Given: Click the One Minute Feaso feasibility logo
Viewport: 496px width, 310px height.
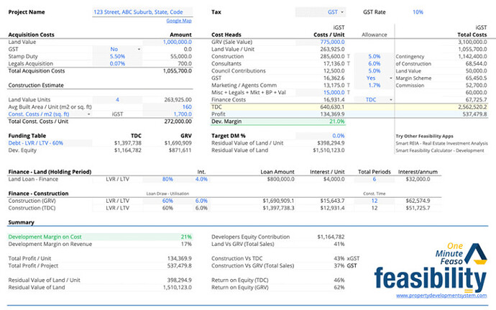Looking at the screenshot, I should point(431,268).
